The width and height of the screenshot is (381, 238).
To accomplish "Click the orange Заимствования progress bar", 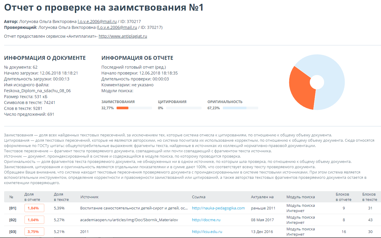I will coord(122,108).
